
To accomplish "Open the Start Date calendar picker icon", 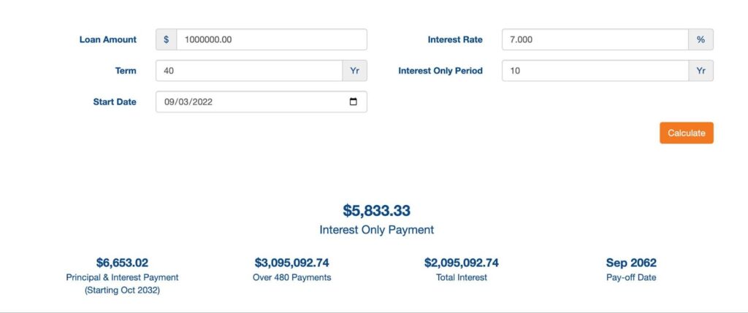I will coord(354,102).
